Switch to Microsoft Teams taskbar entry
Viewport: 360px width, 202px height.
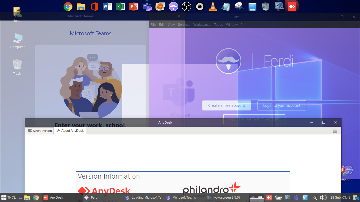185,198
